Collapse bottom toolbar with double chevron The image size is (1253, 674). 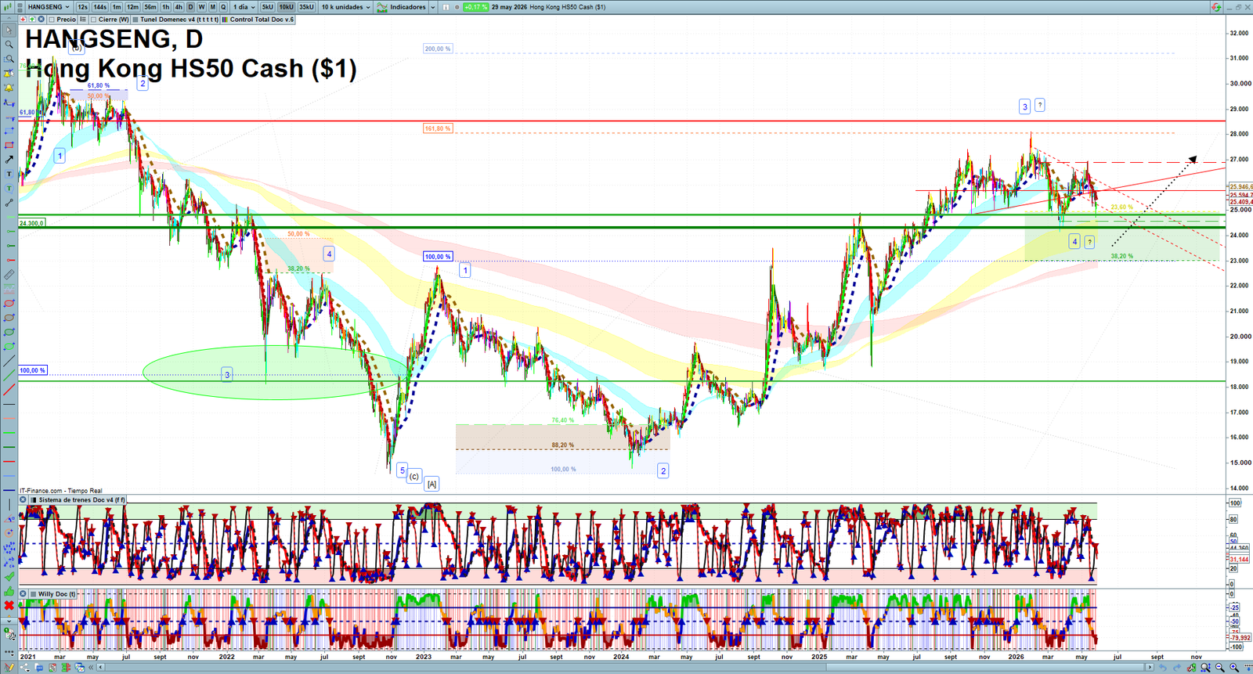click(x=91, y=667)
